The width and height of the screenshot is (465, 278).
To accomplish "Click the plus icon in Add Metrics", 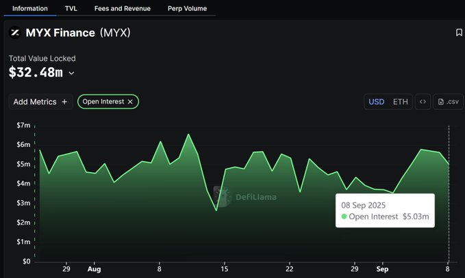I will pyautogui.click(x=64, y=102).
